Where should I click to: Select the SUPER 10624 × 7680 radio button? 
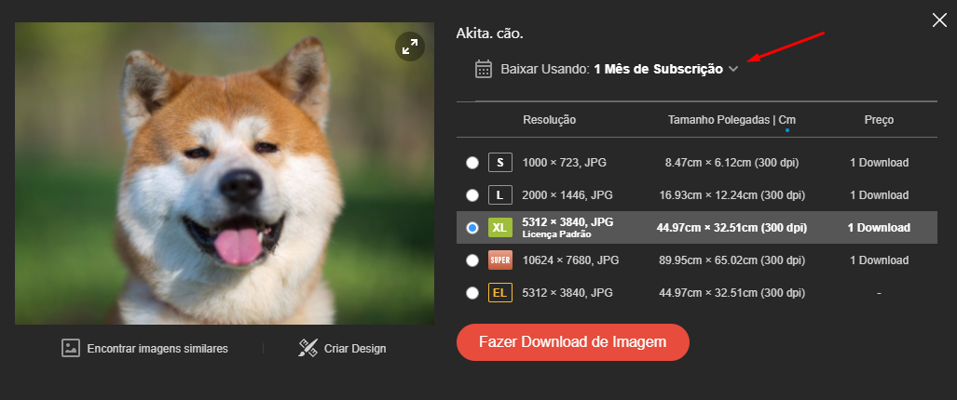[472, 260]
